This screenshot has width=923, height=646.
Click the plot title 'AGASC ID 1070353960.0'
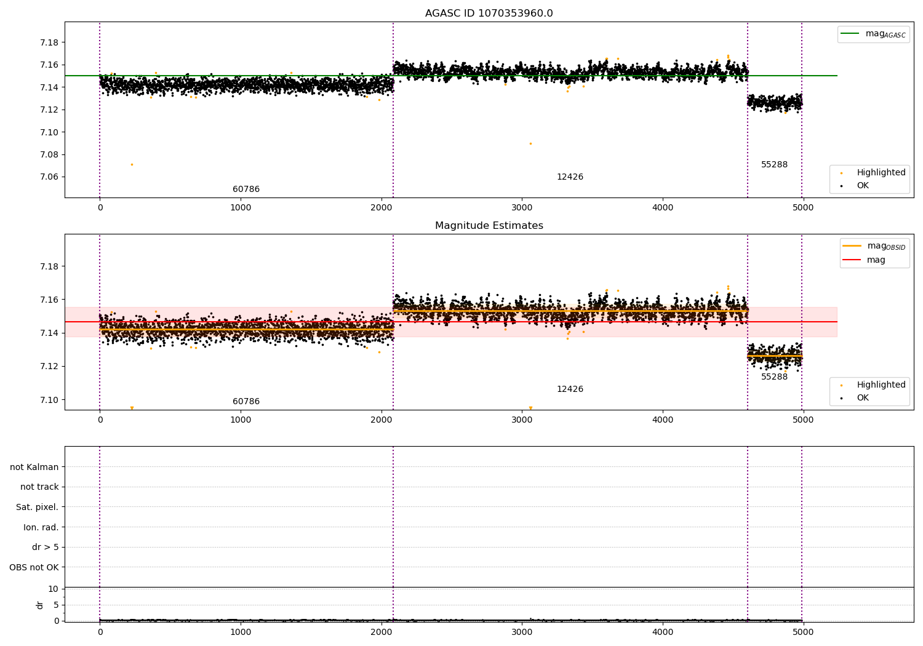click(489, 14)
